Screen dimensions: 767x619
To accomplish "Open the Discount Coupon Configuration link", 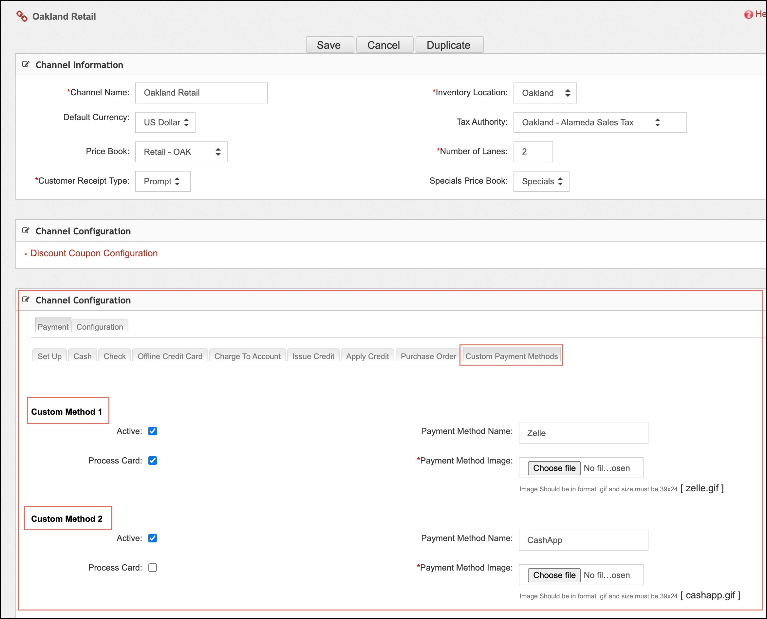I will click(94, 253).
